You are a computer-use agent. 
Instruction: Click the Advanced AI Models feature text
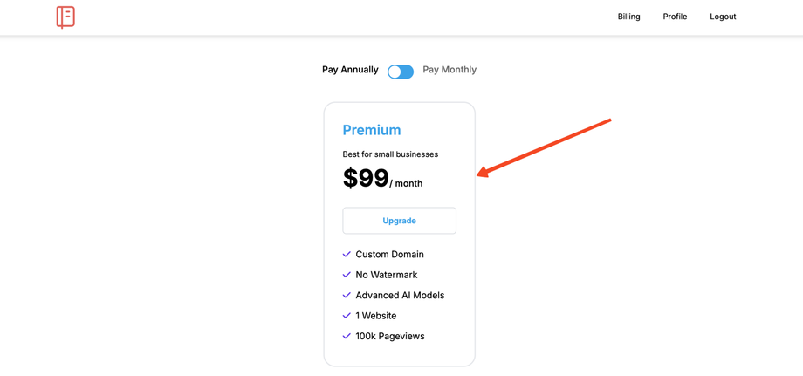click(400, 295)
